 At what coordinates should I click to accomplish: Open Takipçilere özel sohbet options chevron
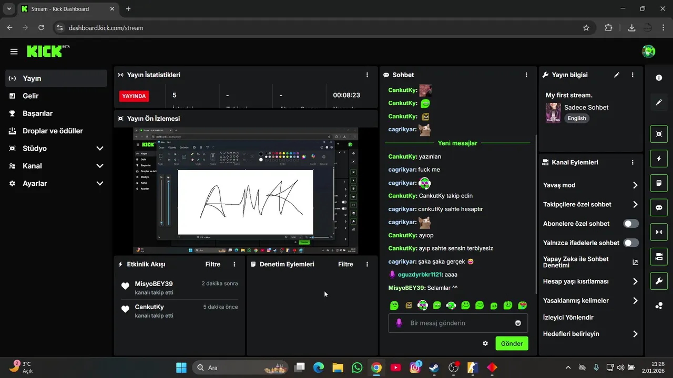(635, 205)
